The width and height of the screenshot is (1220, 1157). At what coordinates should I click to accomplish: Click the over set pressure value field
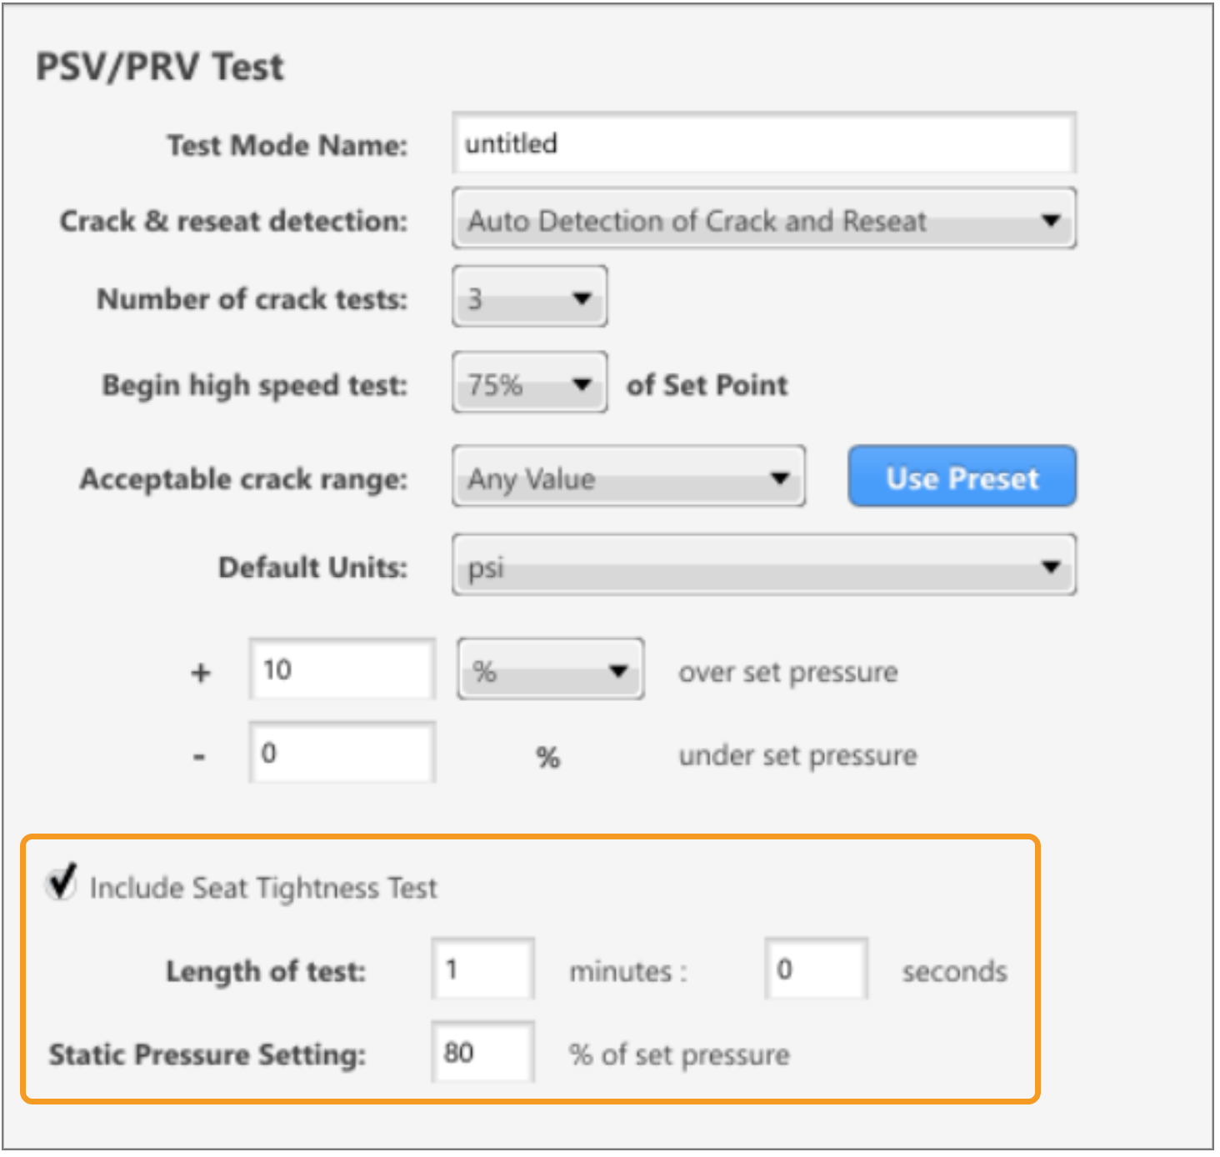coord(342,669)
